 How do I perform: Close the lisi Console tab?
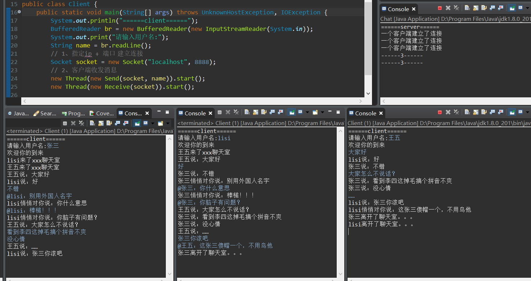[x=210, y=113]
